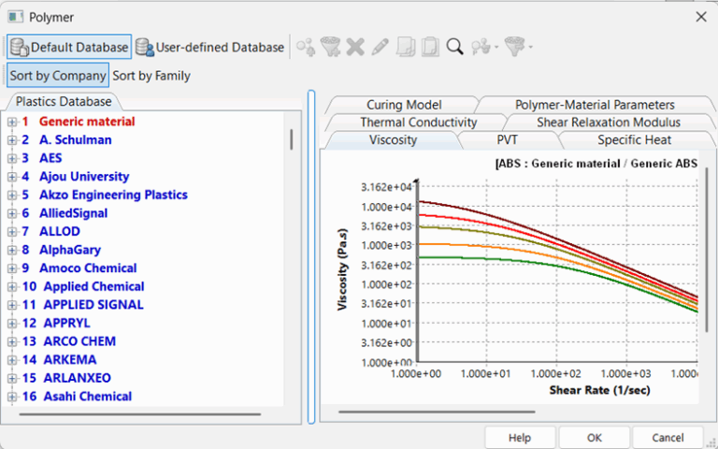The height and width of the screenshot is (449, 718).
Task: Click the magnifying glass search icon
Action: (454, 47)
